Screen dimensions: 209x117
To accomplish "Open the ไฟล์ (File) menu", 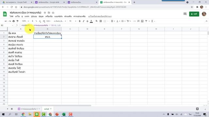I will click(x=11, y=16).
